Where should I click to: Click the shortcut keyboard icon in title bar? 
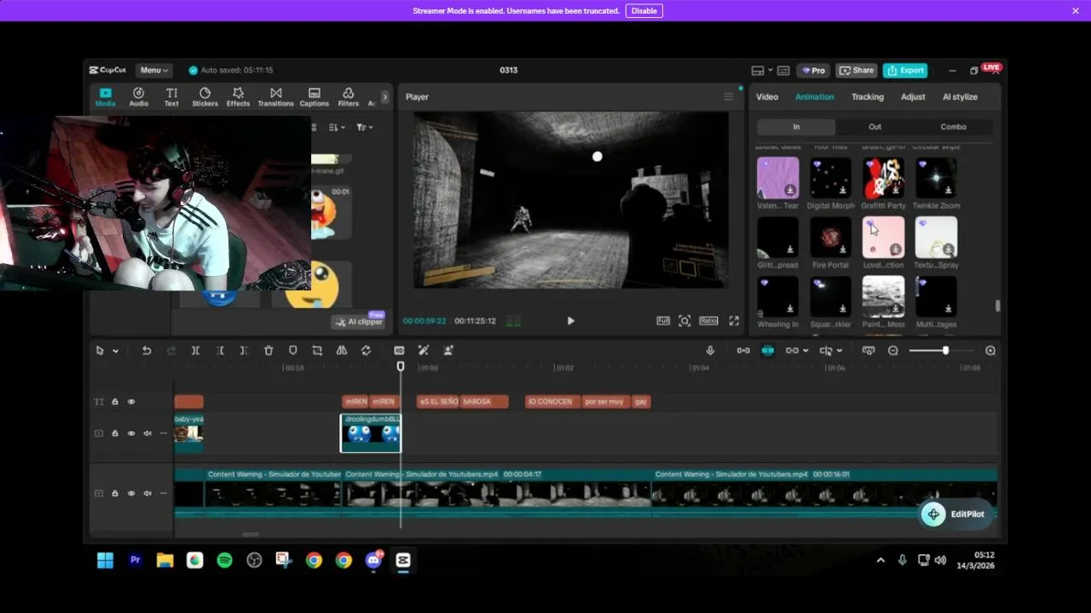783,71
